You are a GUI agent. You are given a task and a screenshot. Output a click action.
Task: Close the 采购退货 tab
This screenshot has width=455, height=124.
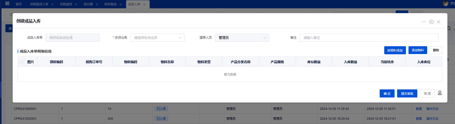click(76, 4)
